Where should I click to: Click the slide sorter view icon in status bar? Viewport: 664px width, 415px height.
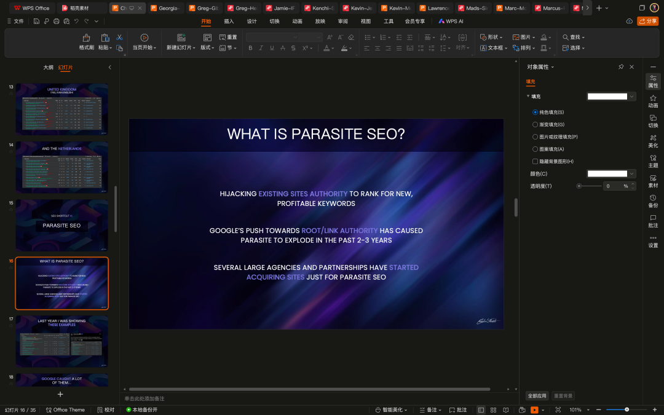click(493, 410)
